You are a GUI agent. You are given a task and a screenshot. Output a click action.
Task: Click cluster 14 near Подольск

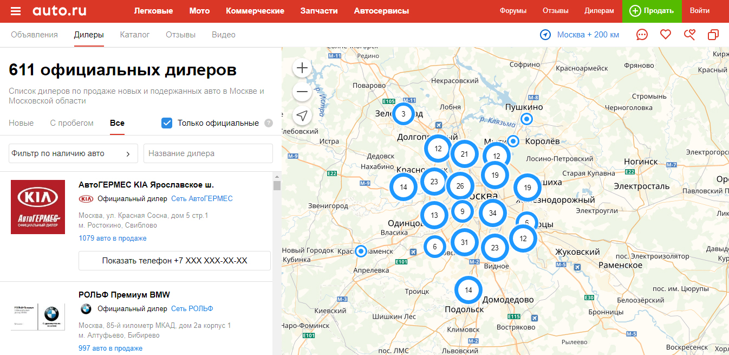(x=468, y=290)
